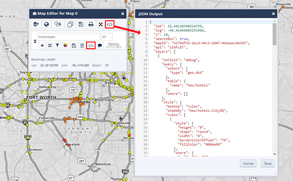Open the layer tooltip speech bubble settings
The width and height of the screenshot is (293, 181).
coord(100,45)
